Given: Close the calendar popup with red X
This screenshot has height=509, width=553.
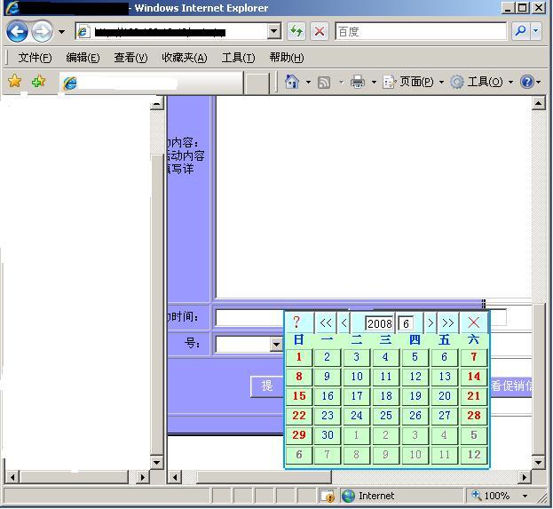Looking at the screenshot, I should [x=473, y=322].
